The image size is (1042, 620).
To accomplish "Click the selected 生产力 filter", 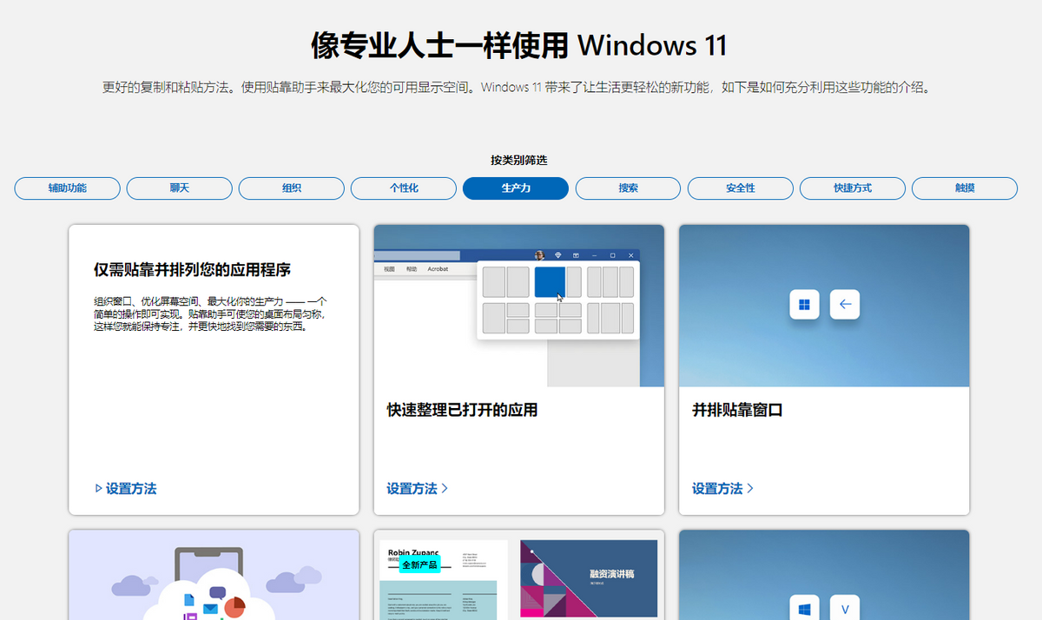I will (516, 188).
